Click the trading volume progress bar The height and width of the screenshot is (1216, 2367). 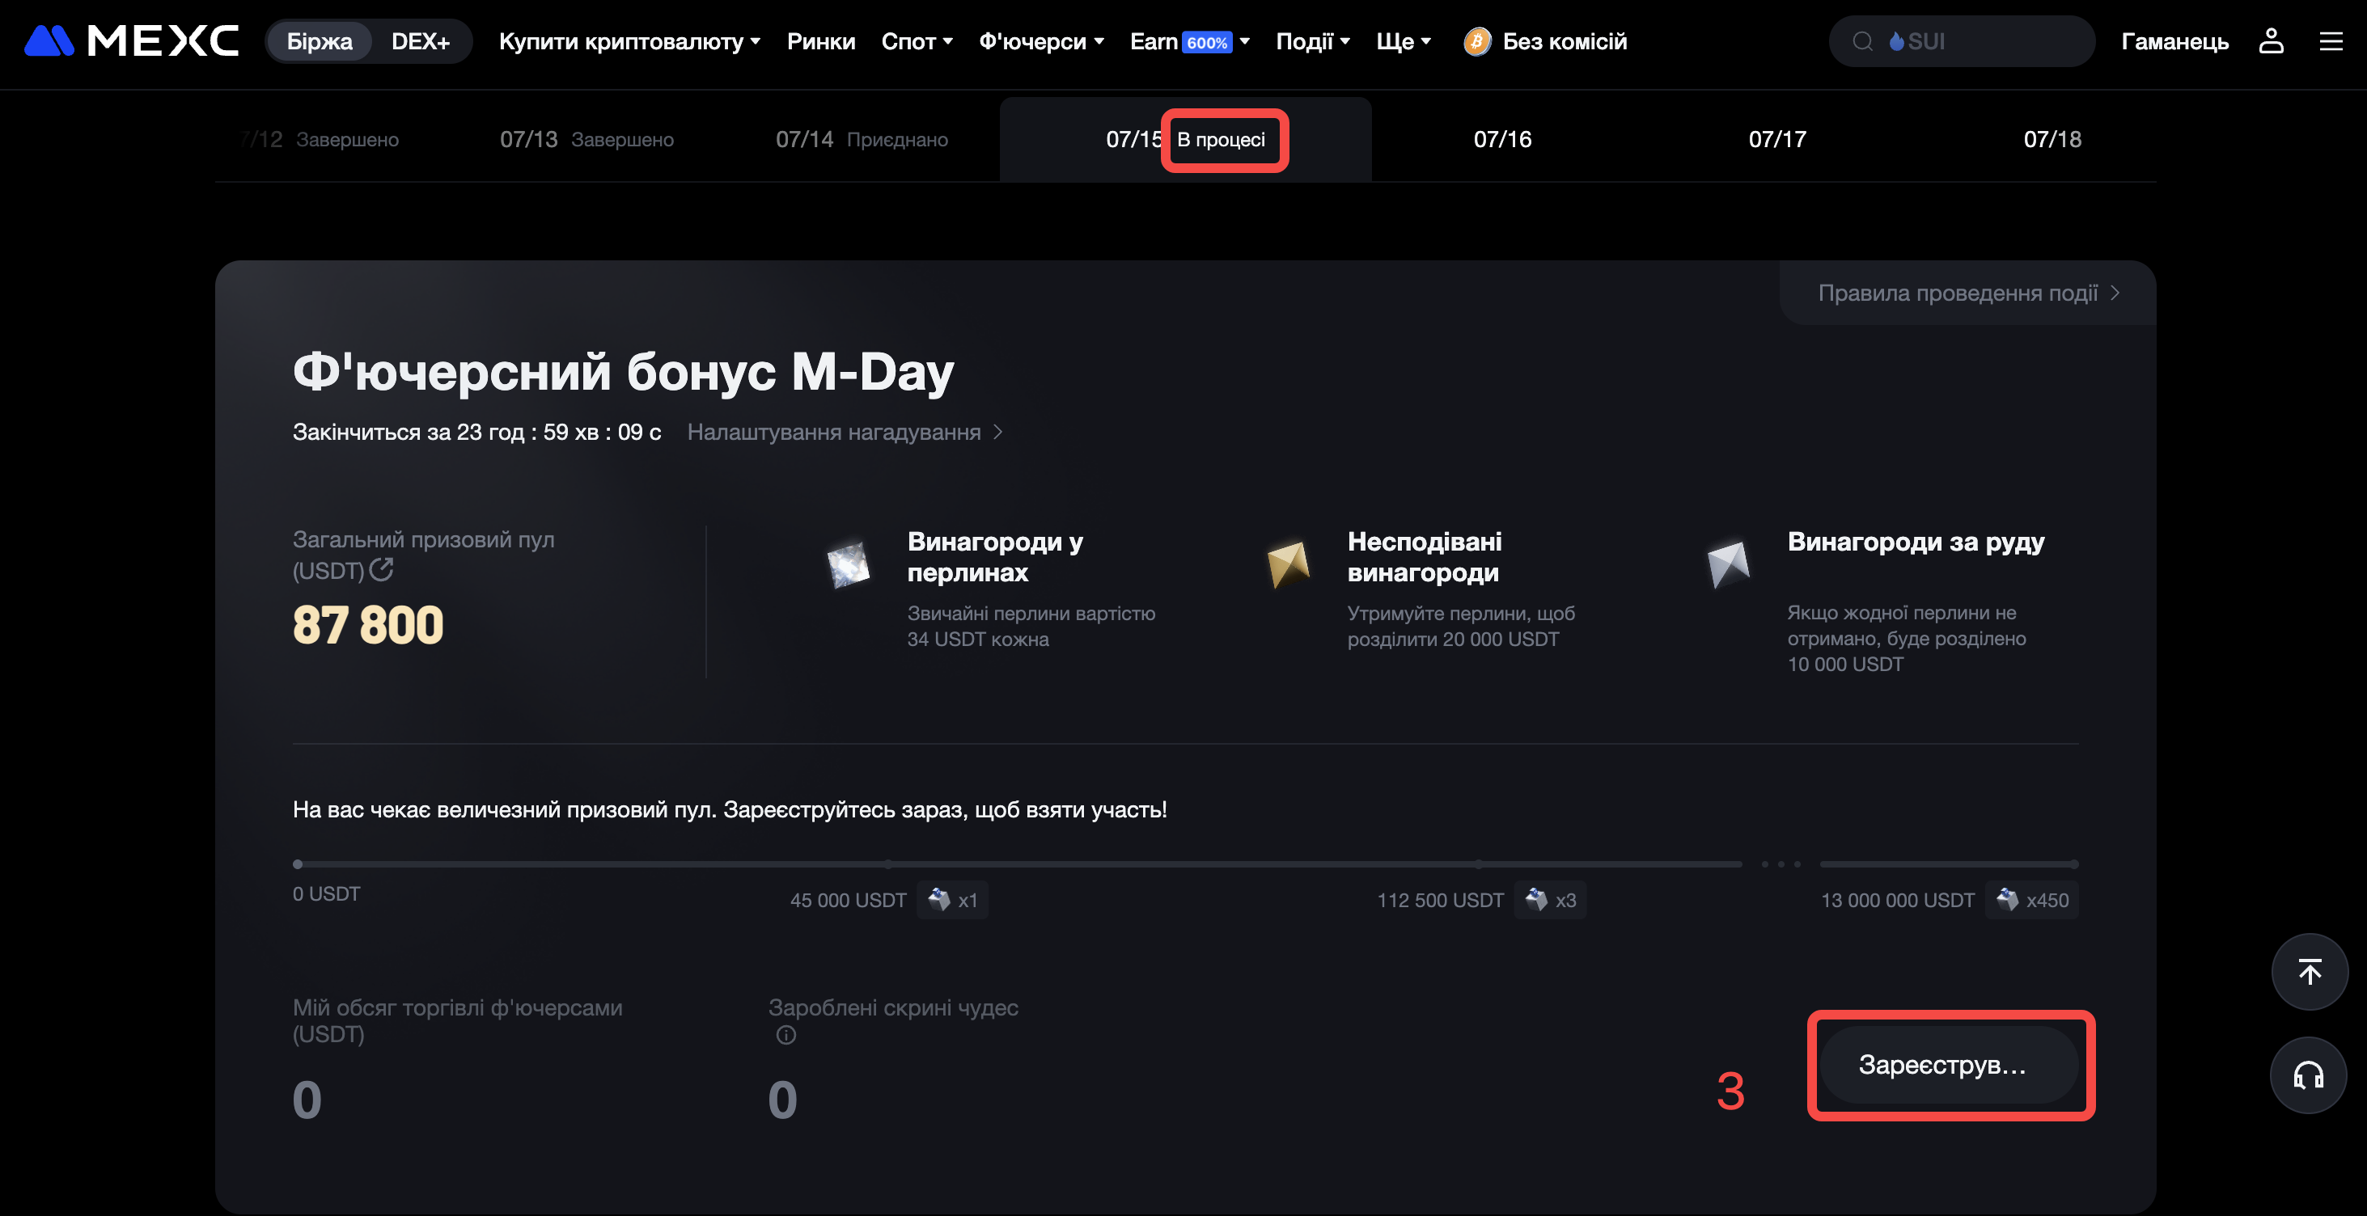coord(1016,864)
